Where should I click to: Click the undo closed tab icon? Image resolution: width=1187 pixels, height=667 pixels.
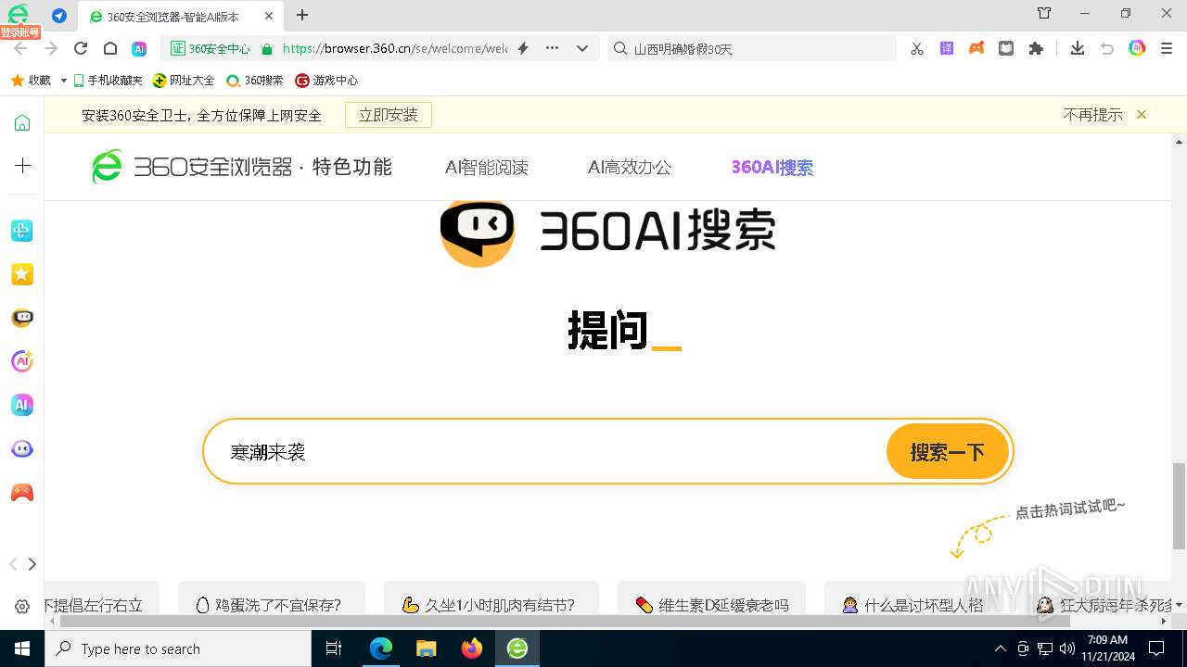point(1106,49)
